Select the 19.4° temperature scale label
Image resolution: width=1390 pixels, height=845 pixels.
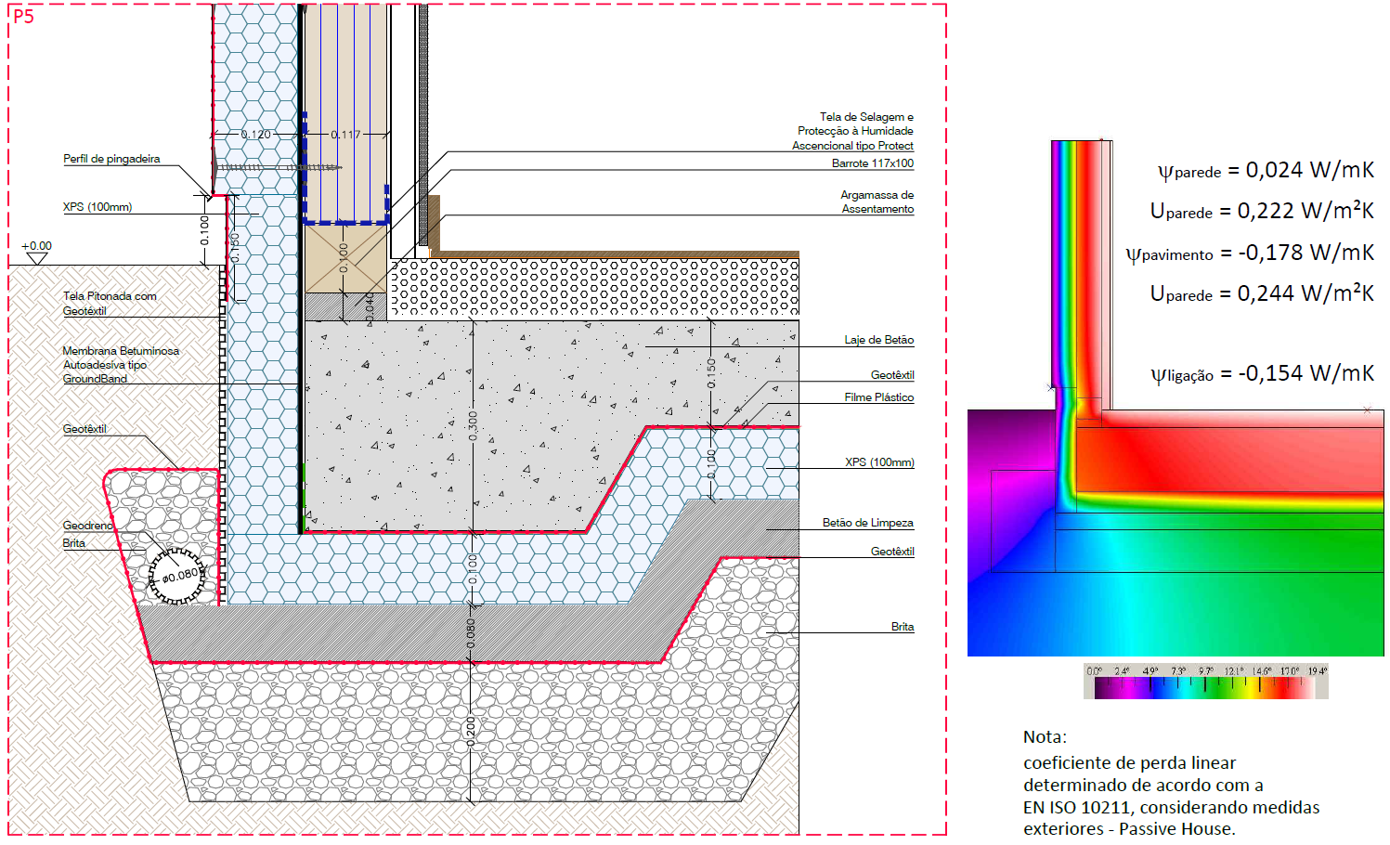click(x=1318, y=670)
